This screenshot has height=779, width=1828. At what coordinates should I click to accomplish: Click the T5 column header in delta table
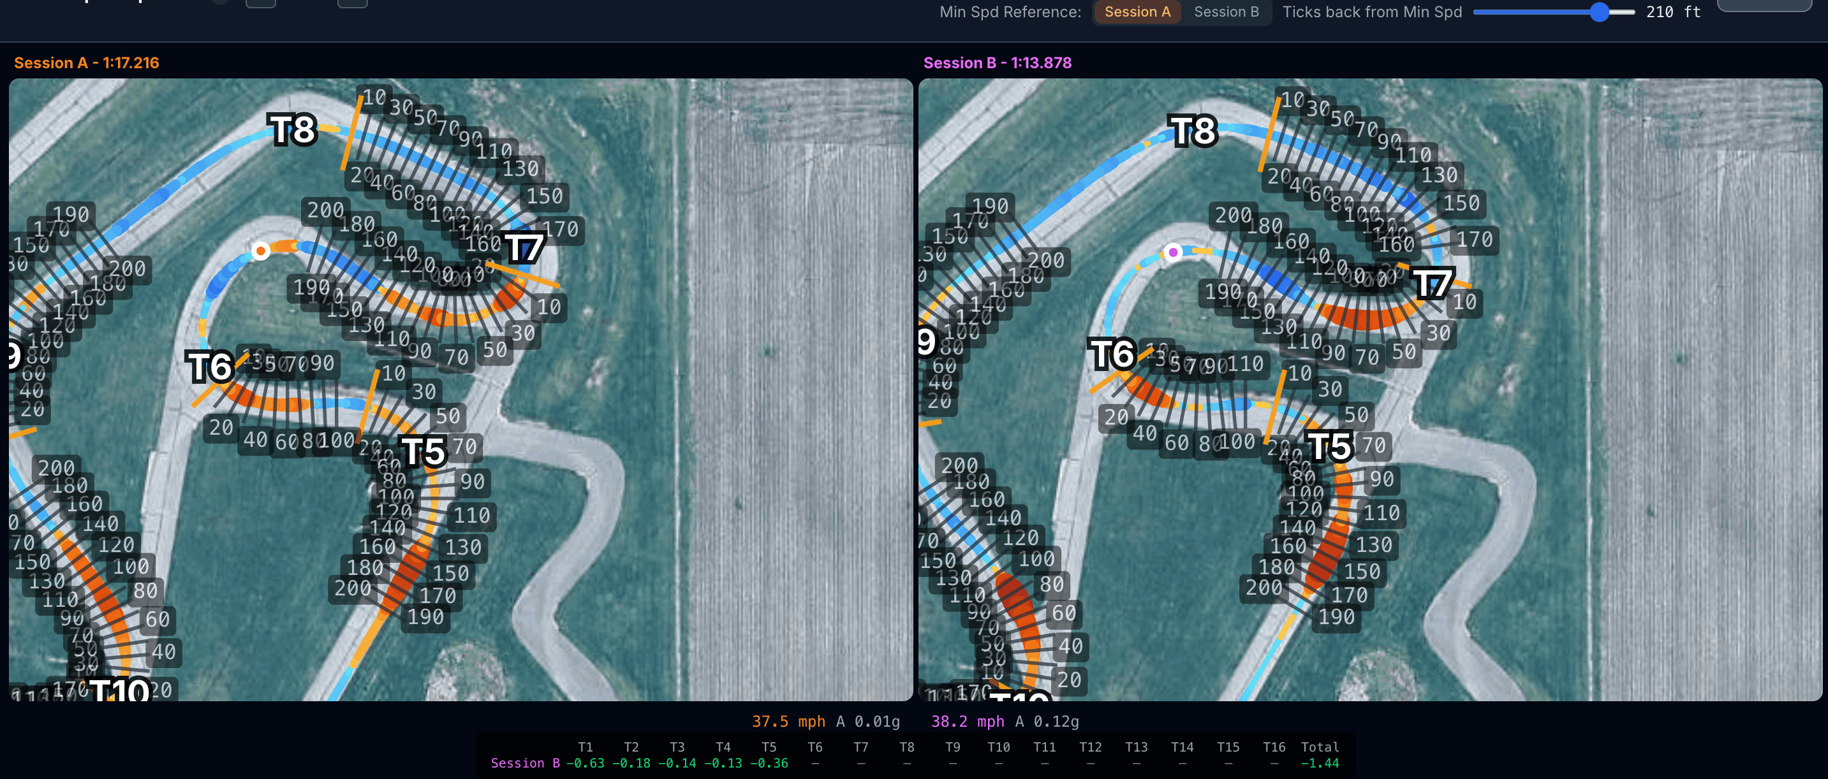point(769,747)
